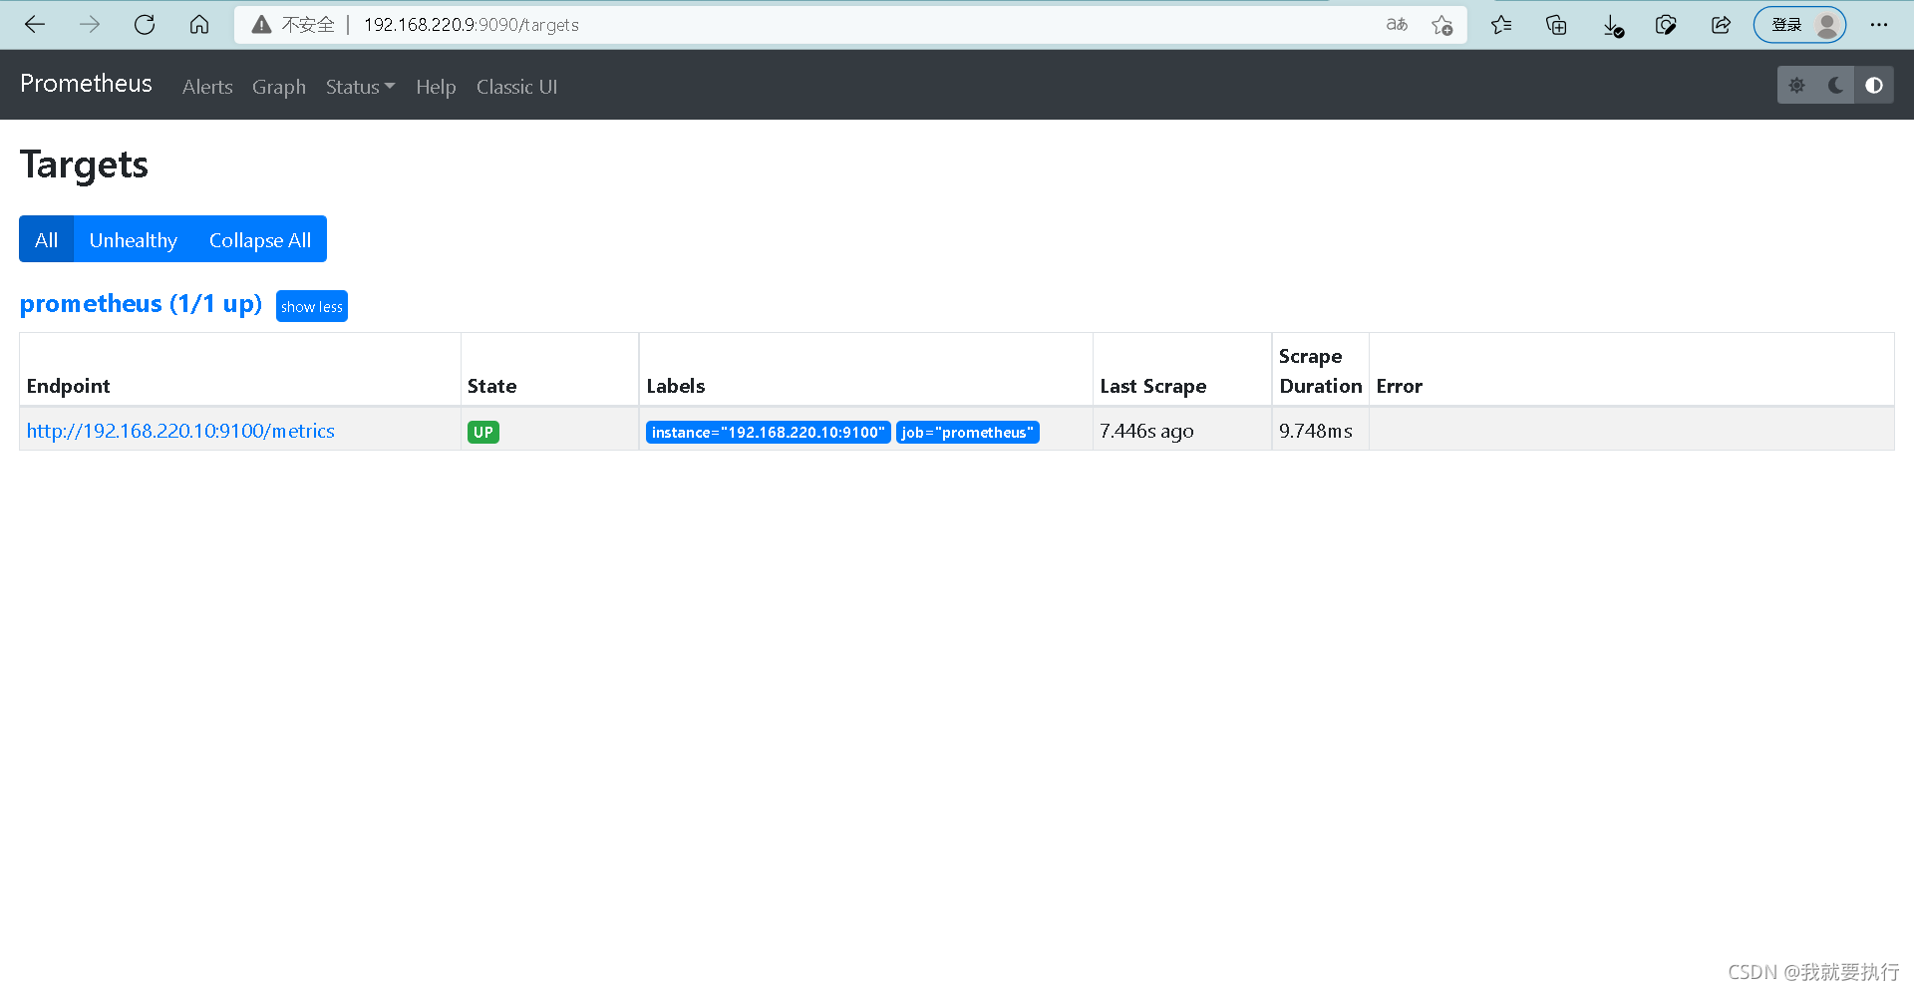
Task: Open browser settings and more menu
Action: [1879, 25]
